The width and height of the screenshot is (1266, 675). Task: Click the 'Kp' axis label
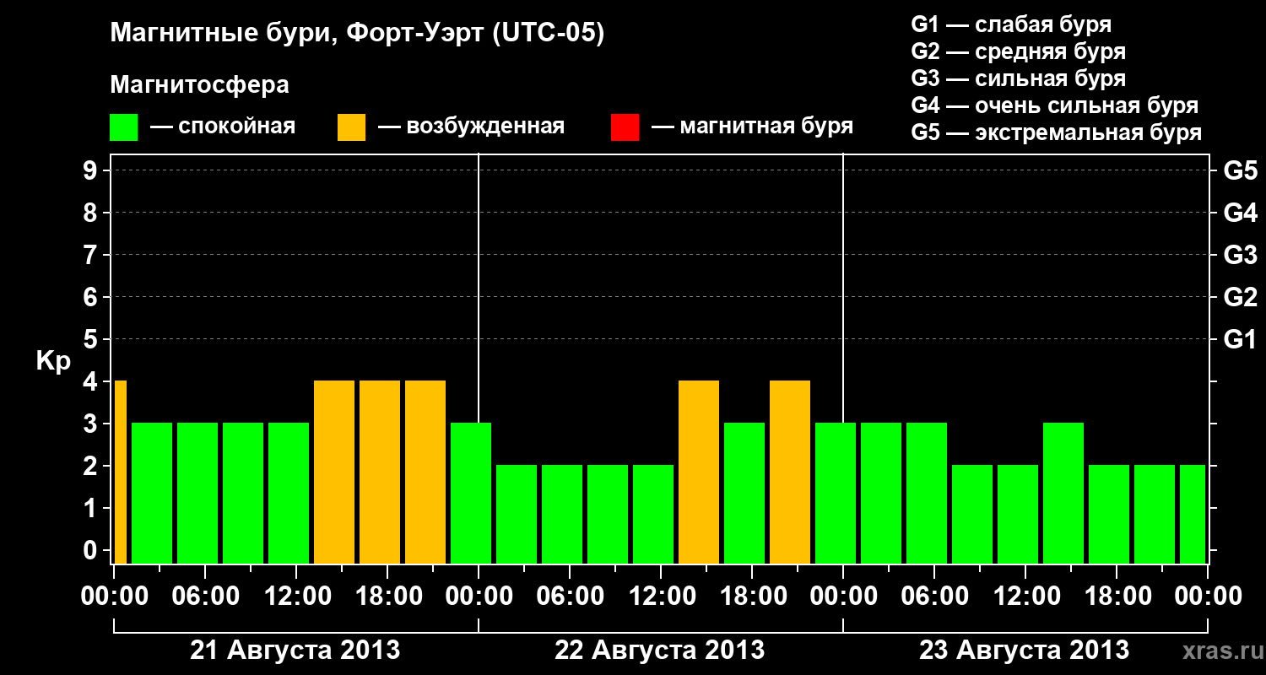click(x=54, y=361)
